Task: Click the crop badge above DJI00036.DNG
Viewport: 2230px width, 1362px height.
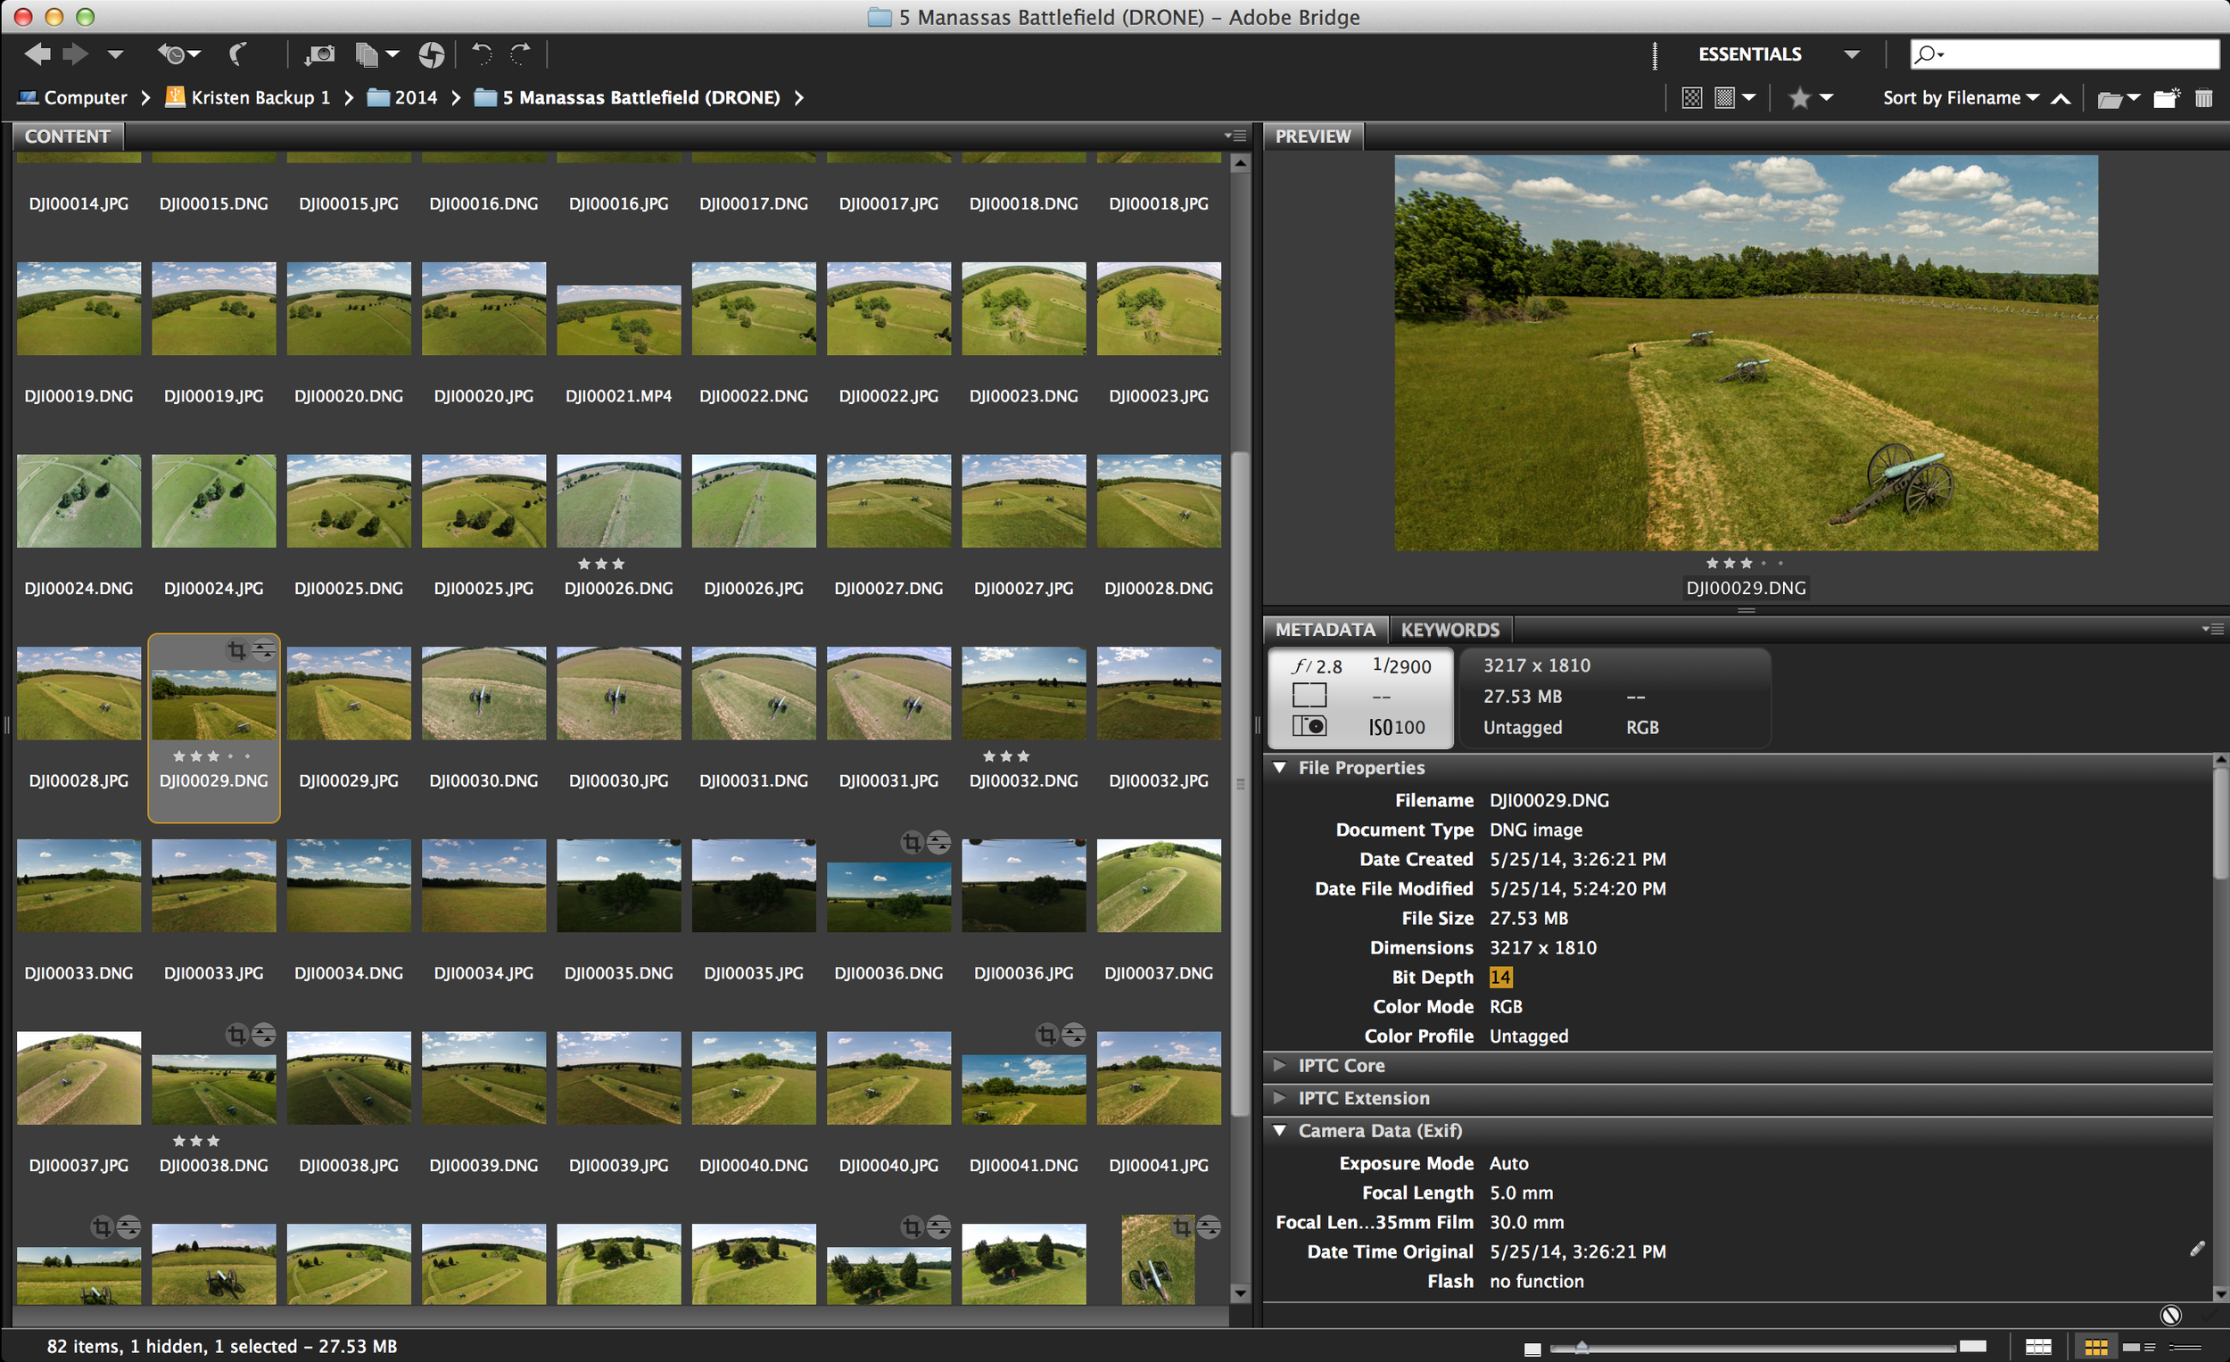Action: pyautogui.click(x=912, y=843)
